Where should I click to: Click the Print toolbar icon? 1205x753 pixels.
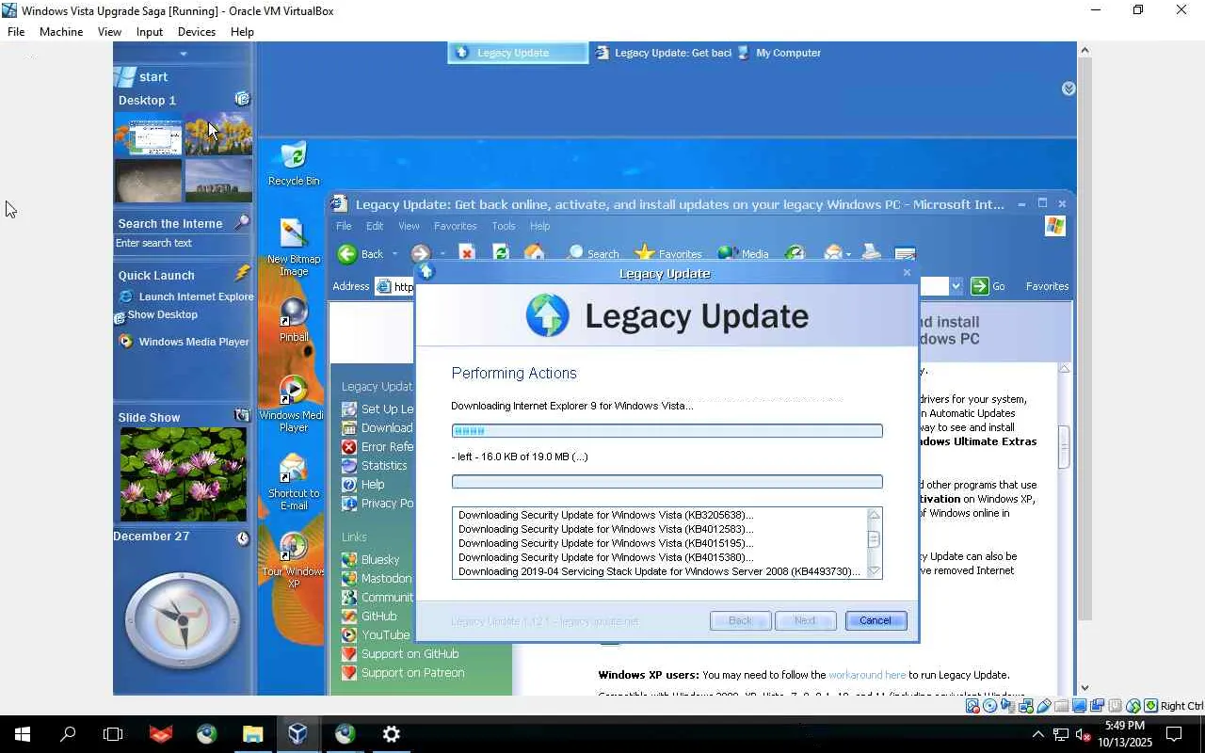pos(872,253)
